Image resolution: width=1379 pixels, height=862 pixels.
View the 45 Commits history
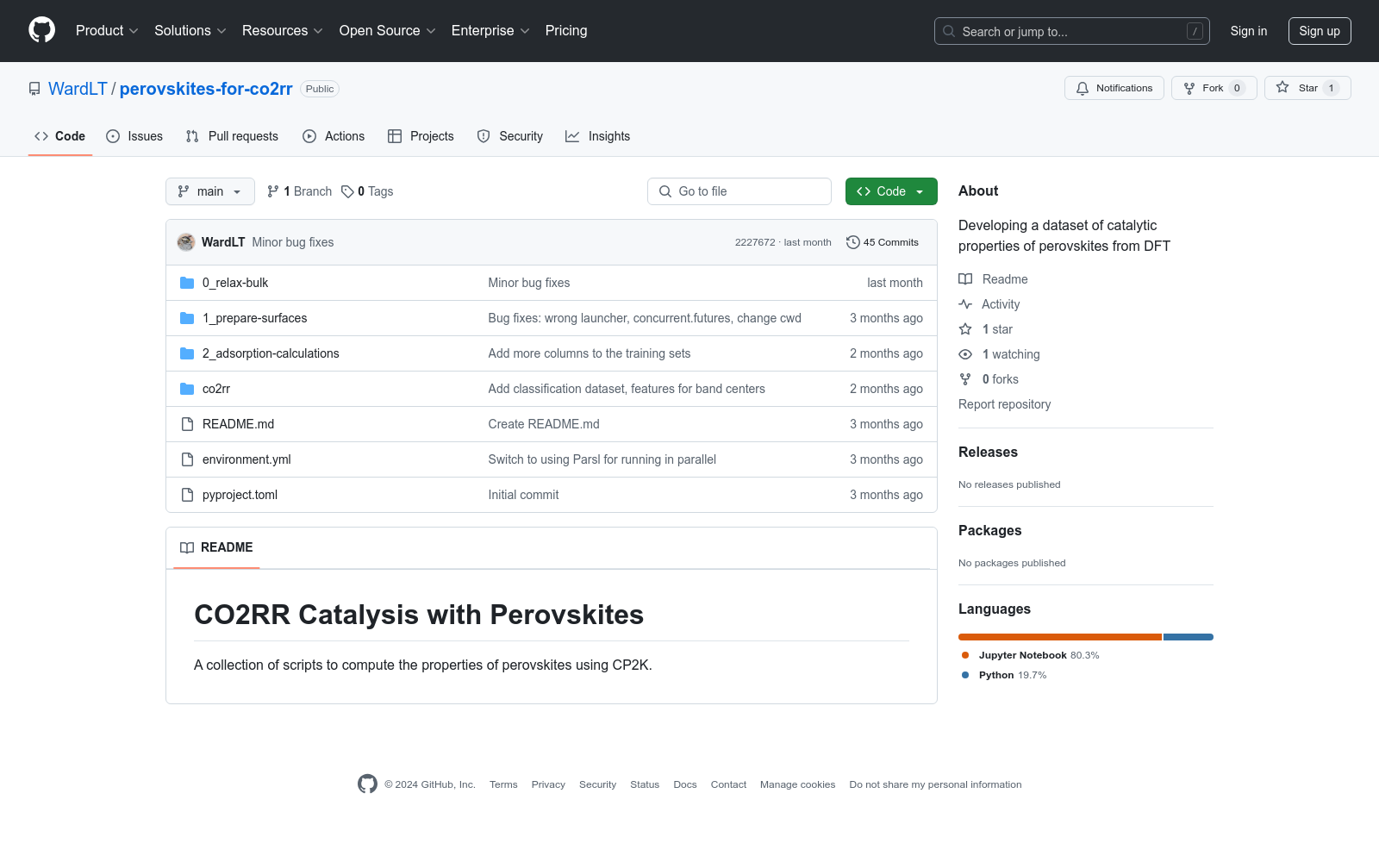pos(883,242)
